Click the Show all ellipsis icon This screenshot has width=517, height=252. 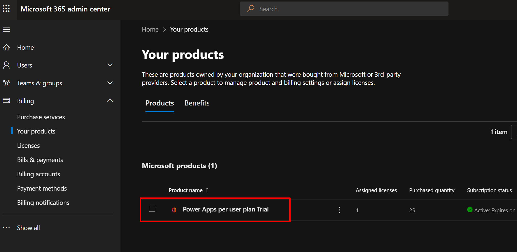click(x=6, y=228)
